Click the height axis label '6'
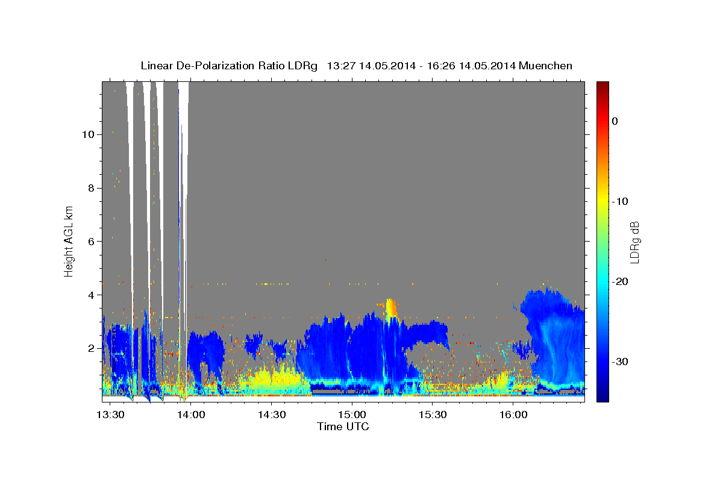Image resolution: width=723 pixels, height=482 pixels. (x=90, y=242)
